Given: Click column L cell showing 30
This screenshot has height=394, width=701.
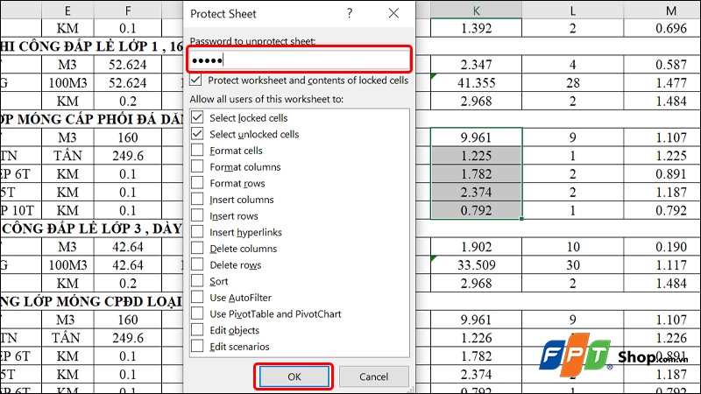Looking at the screenshot, I should coord(573,265).
